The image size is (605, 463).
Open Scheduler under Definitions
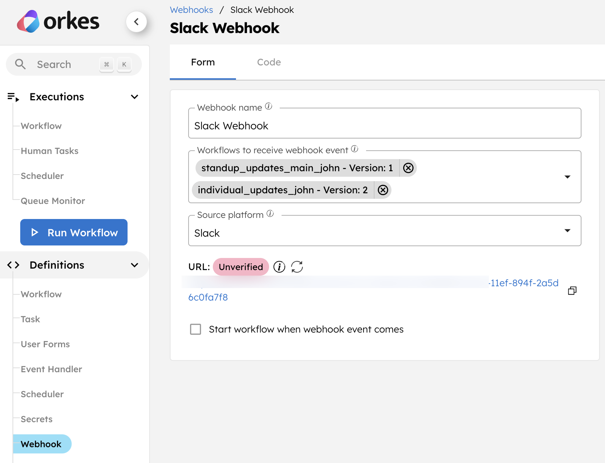click(42, 394)
